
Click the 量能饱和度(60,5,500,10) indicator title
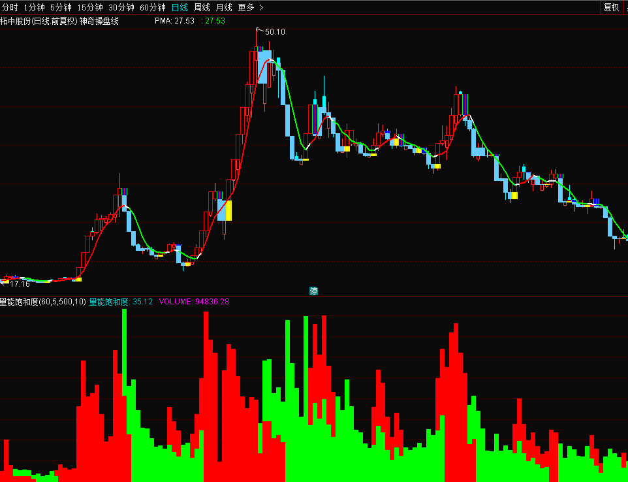click(43, 302)
